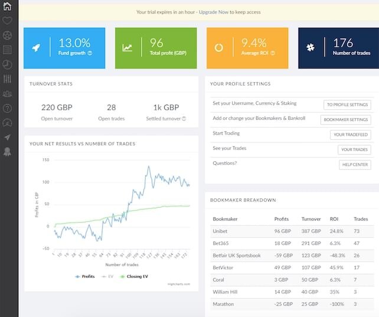This screenshot has height=317, width=379.
Task: Click the 9.4% average ROI value
Action: [x=254, y=43]
